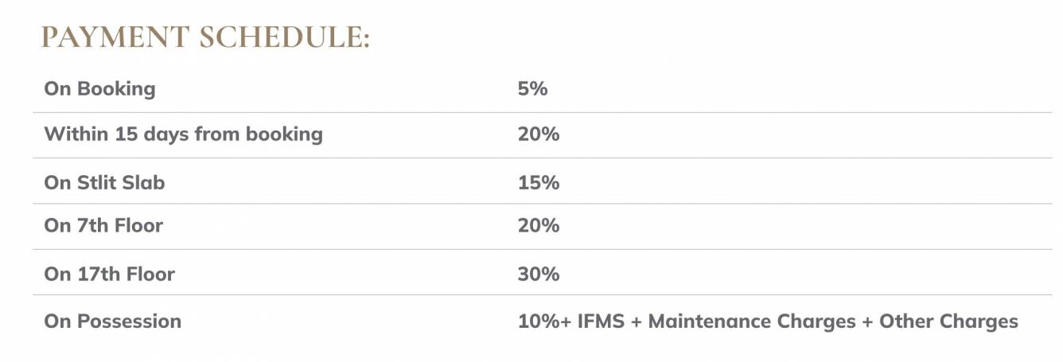This screenshot has height=362, width=1063.
Task: Select the On 17th Floor label
Action: pyautogui.click(x=109, y=274)
